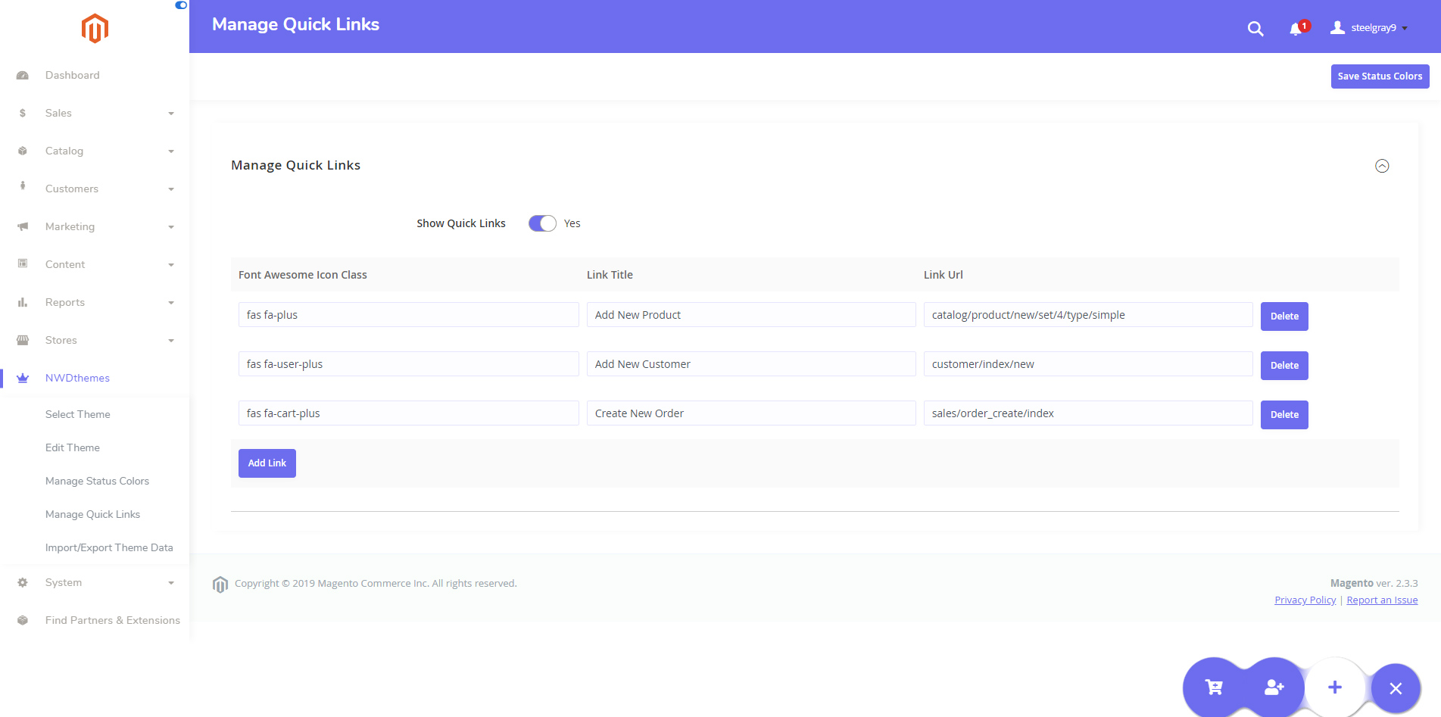The height and width of the screenshot is (717, 1441).
Task: Click the user avatar icon
Action: point(1338,28)
